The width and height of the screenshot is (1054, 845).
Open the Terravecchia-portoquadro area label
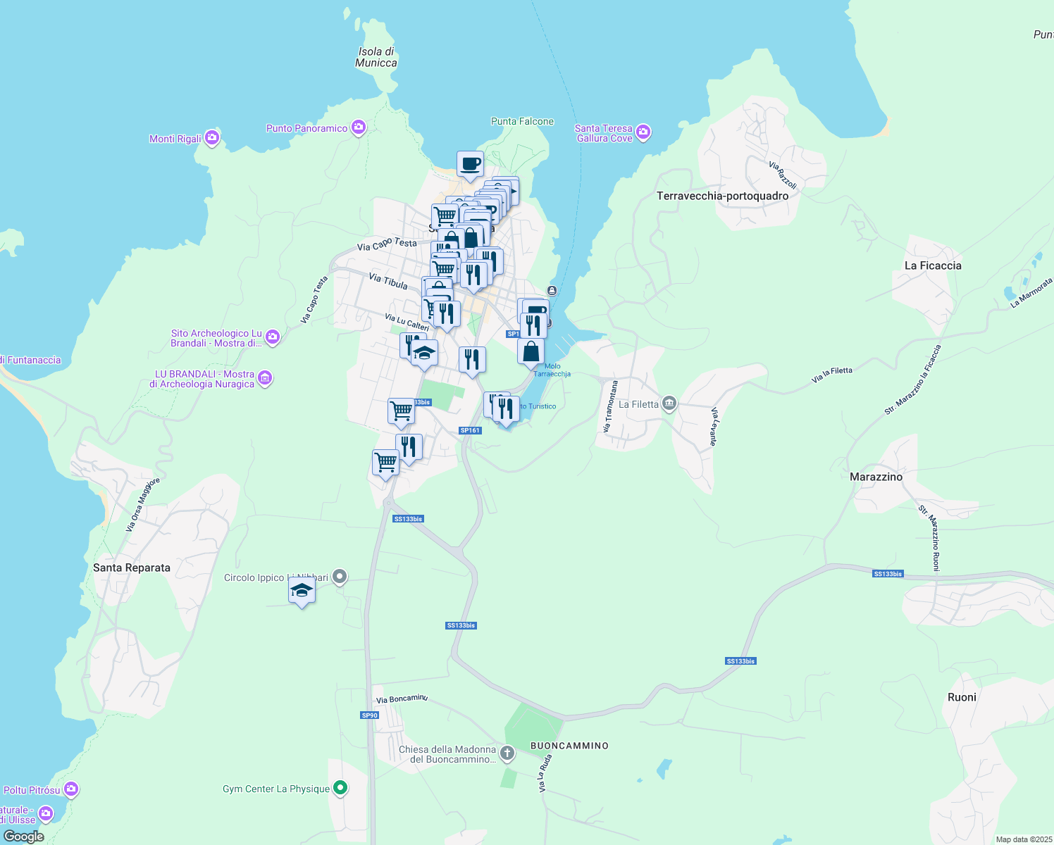[721, 196]
